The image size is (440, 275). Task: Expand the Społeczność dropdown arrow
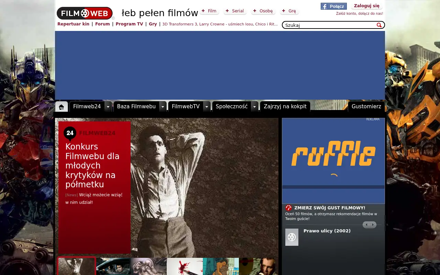(x=254, y=107)
